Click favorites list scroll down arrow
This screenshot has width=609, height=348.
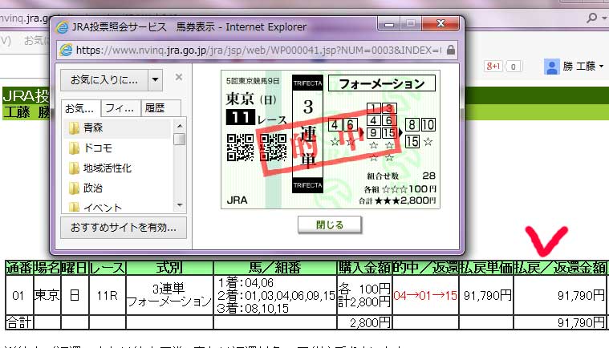coord(180,204)
